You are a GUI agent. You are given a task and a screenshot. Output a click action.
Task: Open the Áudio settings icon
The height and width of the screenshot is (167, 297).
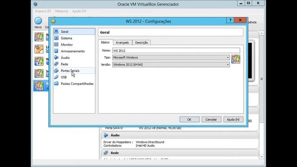[x=56, y=58]
